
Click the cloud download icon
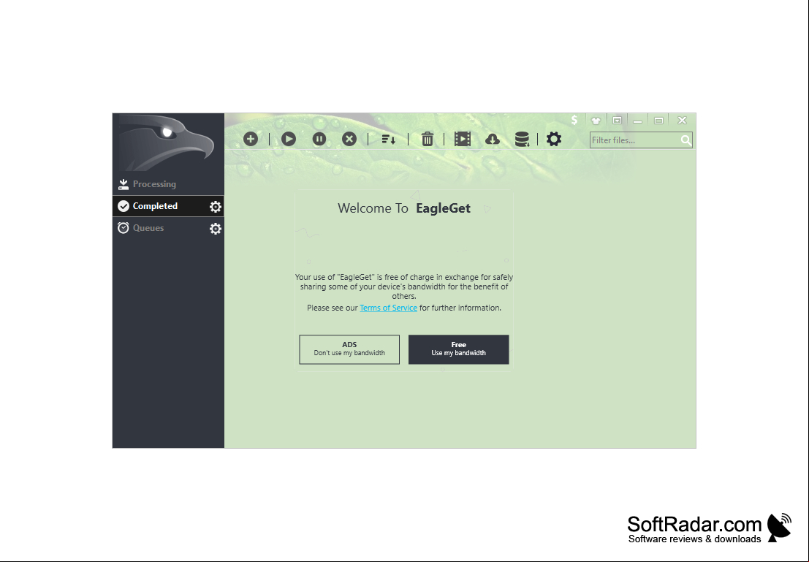pos(493,140)
